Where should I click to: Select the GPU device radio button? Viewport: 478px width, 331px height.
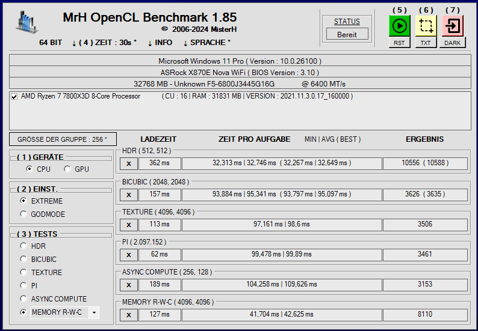coord(67,169)
